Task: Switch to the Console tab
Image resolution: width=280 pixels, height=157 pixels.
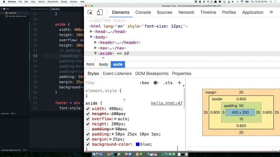Action: [x=143, y=12]
